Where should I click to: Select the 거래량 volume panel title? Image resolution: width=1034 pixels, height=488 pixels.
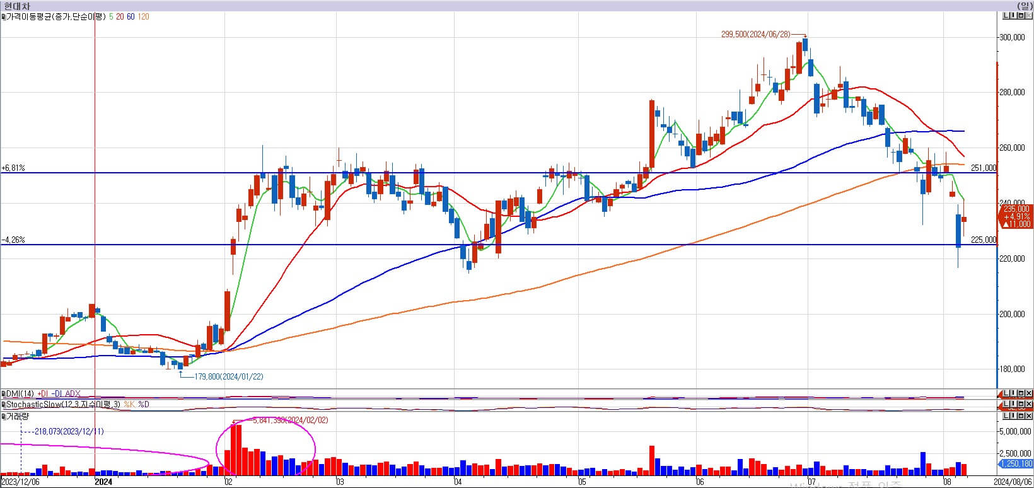coord(18,416)
